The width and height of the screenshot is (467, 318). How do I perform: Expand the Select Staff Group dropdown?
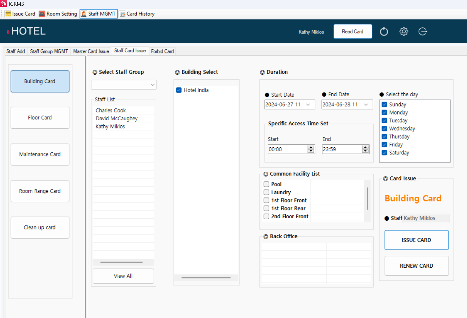pos(153,84)
